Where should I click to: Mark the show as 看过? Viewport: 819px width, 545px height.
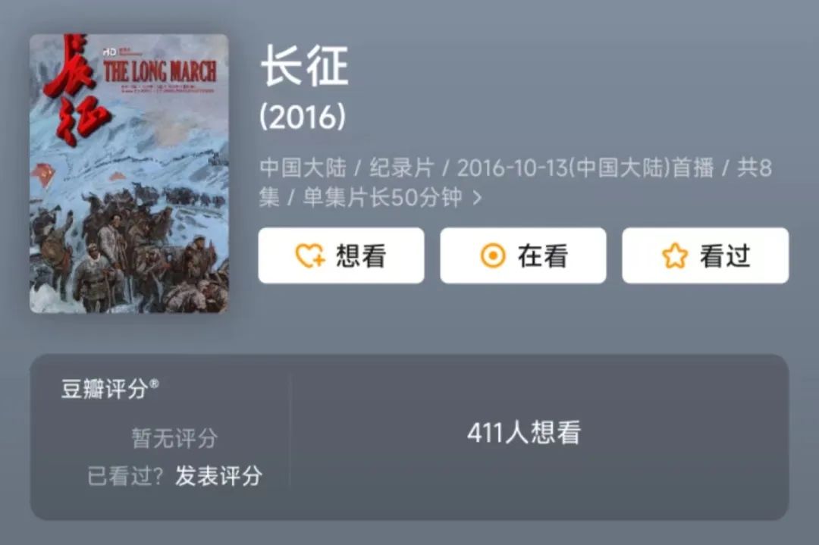pyautogui.click(x=705, y=255)
